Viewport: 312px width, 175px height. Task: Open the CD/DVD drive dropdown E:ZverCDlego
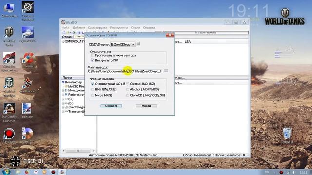click(x=123, y=44)
